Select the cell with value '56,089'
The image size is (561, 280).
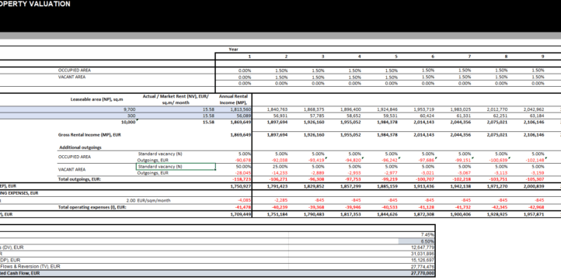coord(244,116)
